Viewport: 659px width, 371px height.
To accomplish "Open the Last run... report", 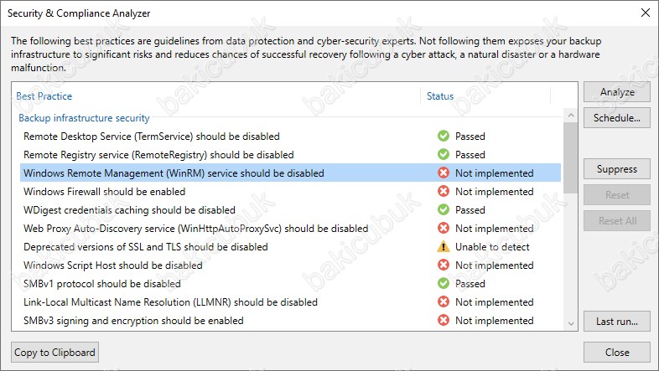I will click(x=617, y=321).
